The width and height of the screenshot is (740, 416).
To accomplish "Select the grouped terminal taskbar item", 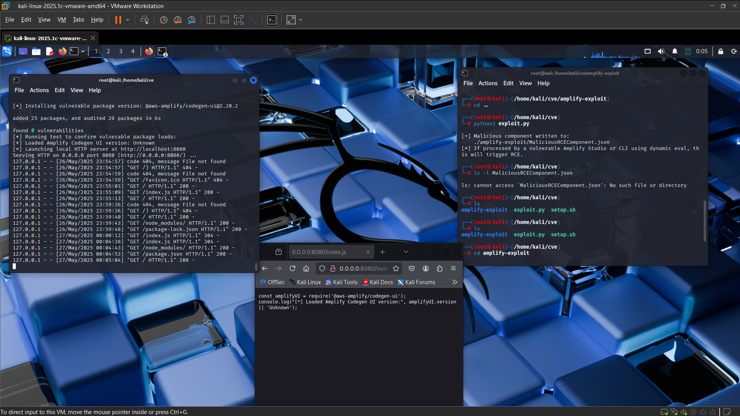I will [162, 51].
